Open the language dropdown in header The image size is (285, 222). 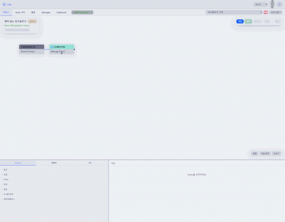click(261, 4)
